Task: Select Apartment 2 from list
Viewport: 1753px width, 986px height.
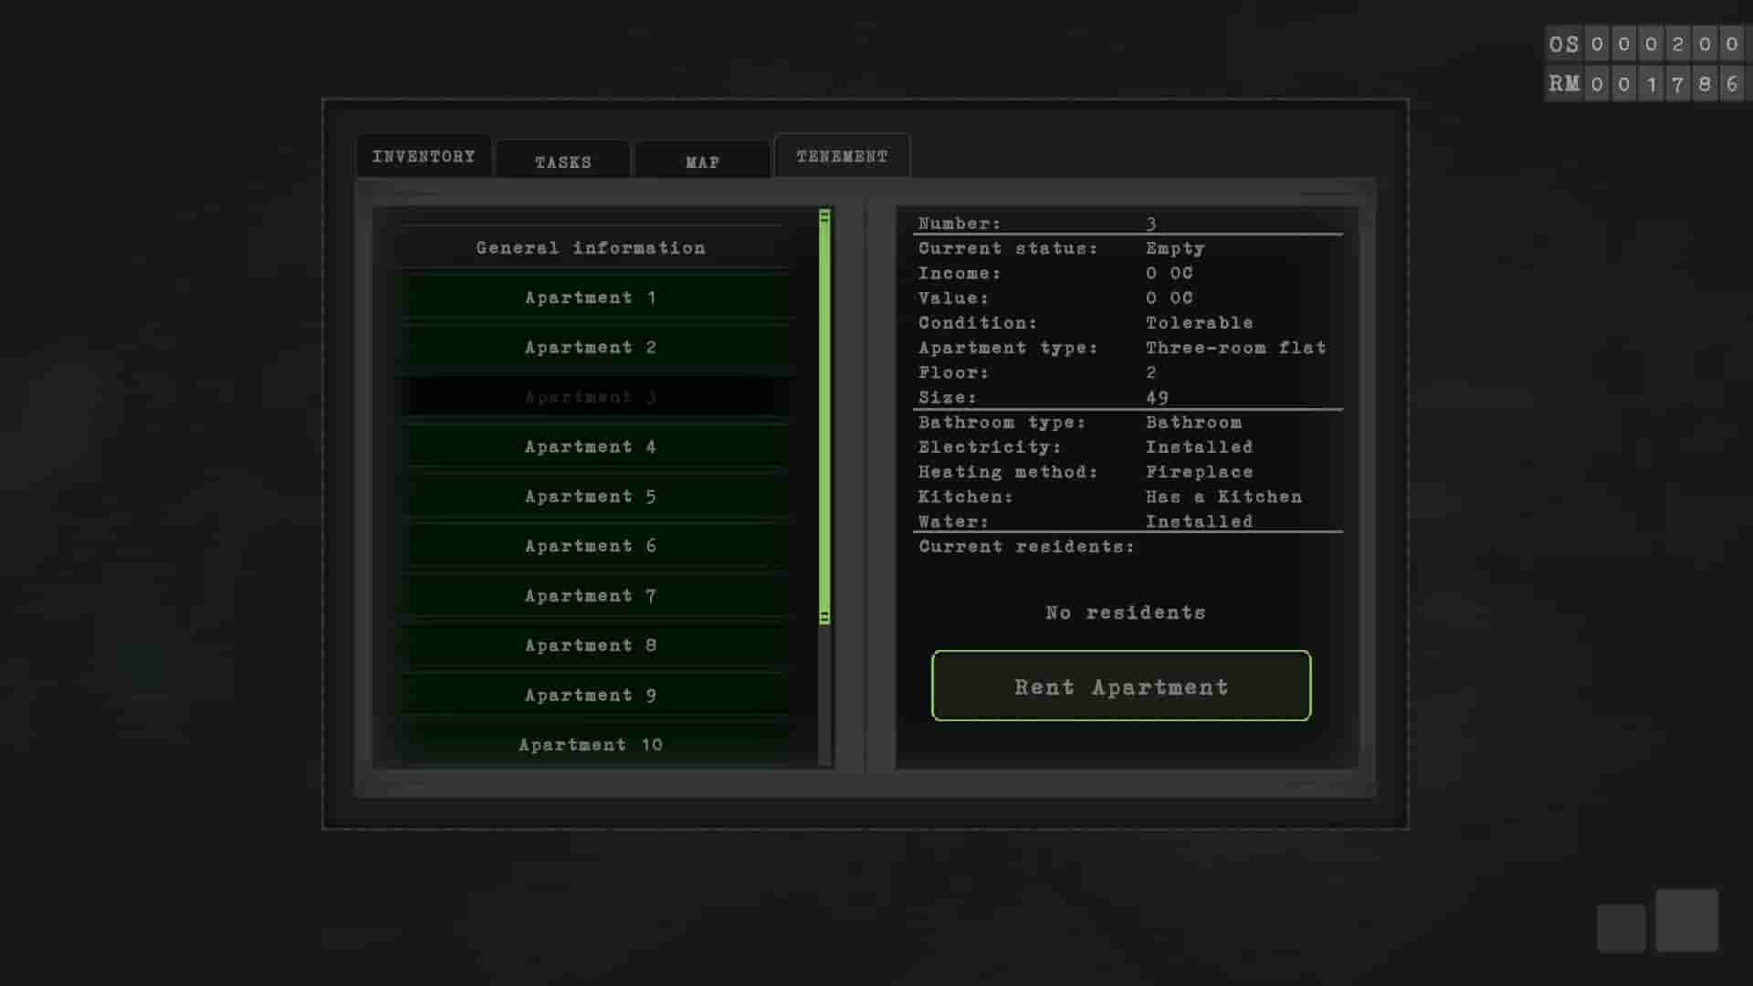Action: [x=591, y=347]
